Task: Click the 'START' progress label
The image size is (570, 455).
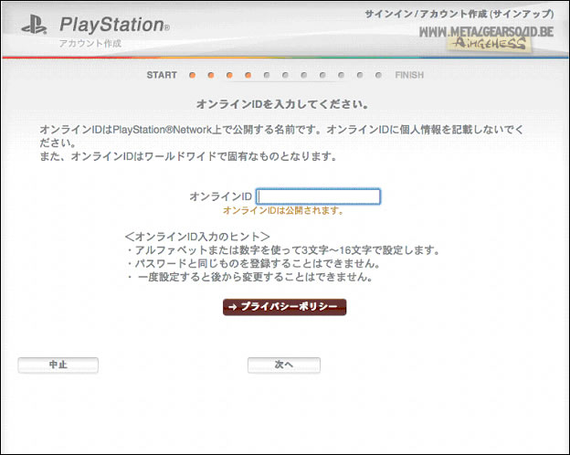Action: click(162, 75)
